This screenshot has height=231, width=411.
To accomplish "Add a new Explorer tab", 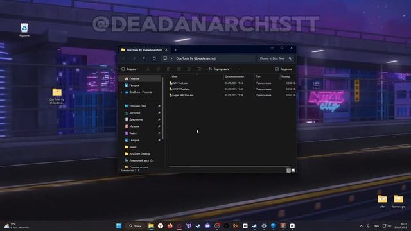I will [175, 50].
